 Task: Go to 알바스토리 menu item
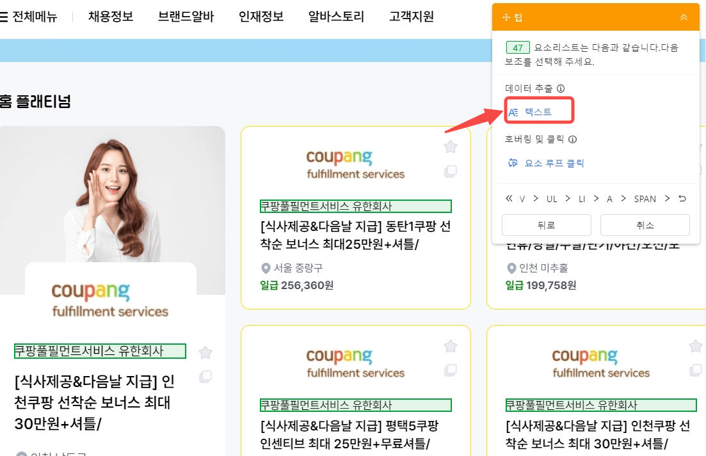(x=336, y=17)
